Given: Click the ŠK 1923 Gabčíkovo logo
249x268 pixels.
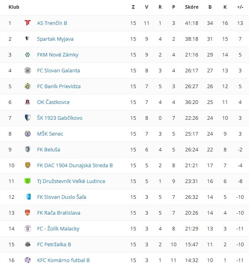Looking at the screenshot, I should pyautogui.click(x=28, y=118).
